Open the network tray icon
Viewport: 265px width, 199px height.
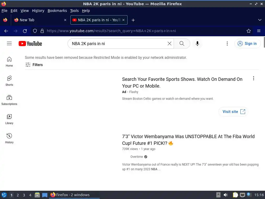(x=242, y=195)
